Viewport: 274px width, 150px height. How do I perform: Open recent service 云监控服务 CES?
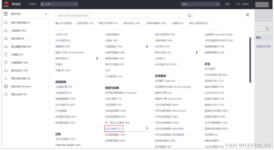[85, 23]
